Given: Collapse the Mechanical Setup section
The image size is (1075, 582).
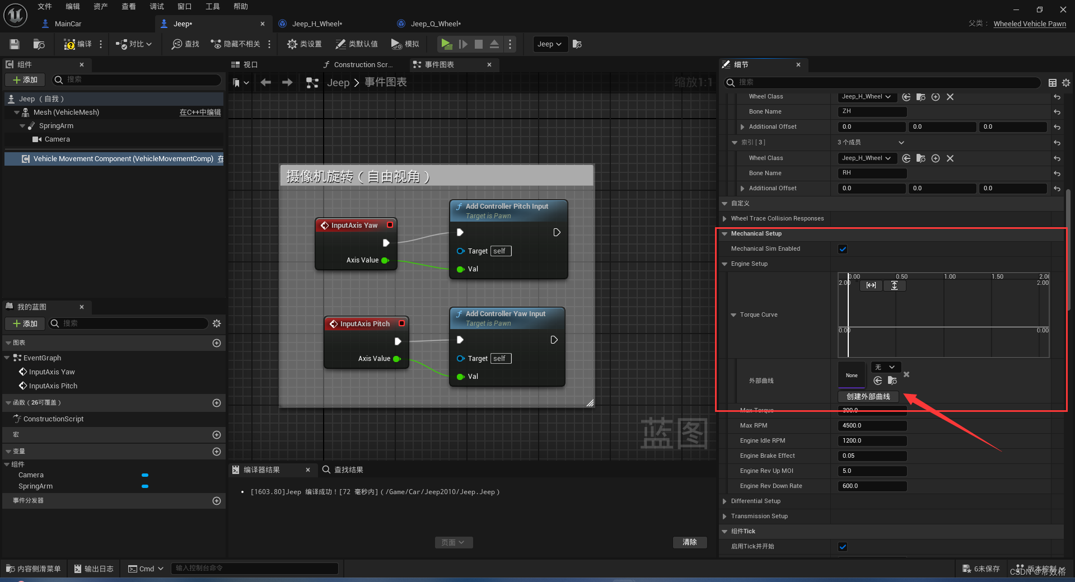Looking at the screenshot, I should click(x=725, y=234).
